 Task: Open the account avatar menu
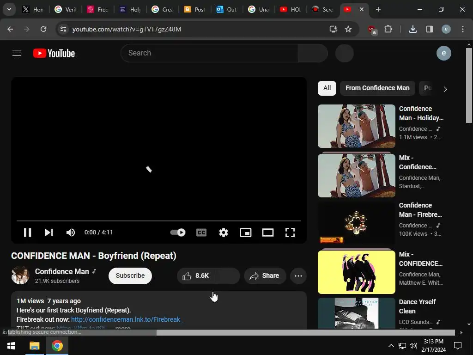(444, 53)
